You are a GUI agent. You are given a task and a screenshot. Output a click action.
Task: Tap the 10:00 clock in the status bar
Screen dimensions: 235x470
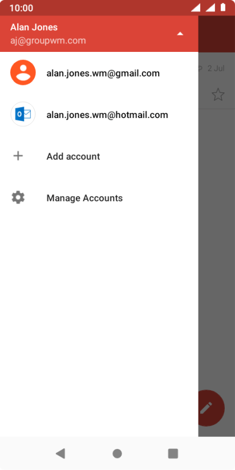[x=21, y=8]
